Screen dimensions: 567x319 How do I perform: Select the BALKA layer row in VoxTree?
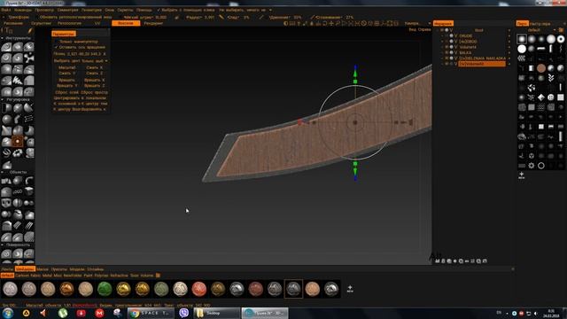[x=465, y=53]
